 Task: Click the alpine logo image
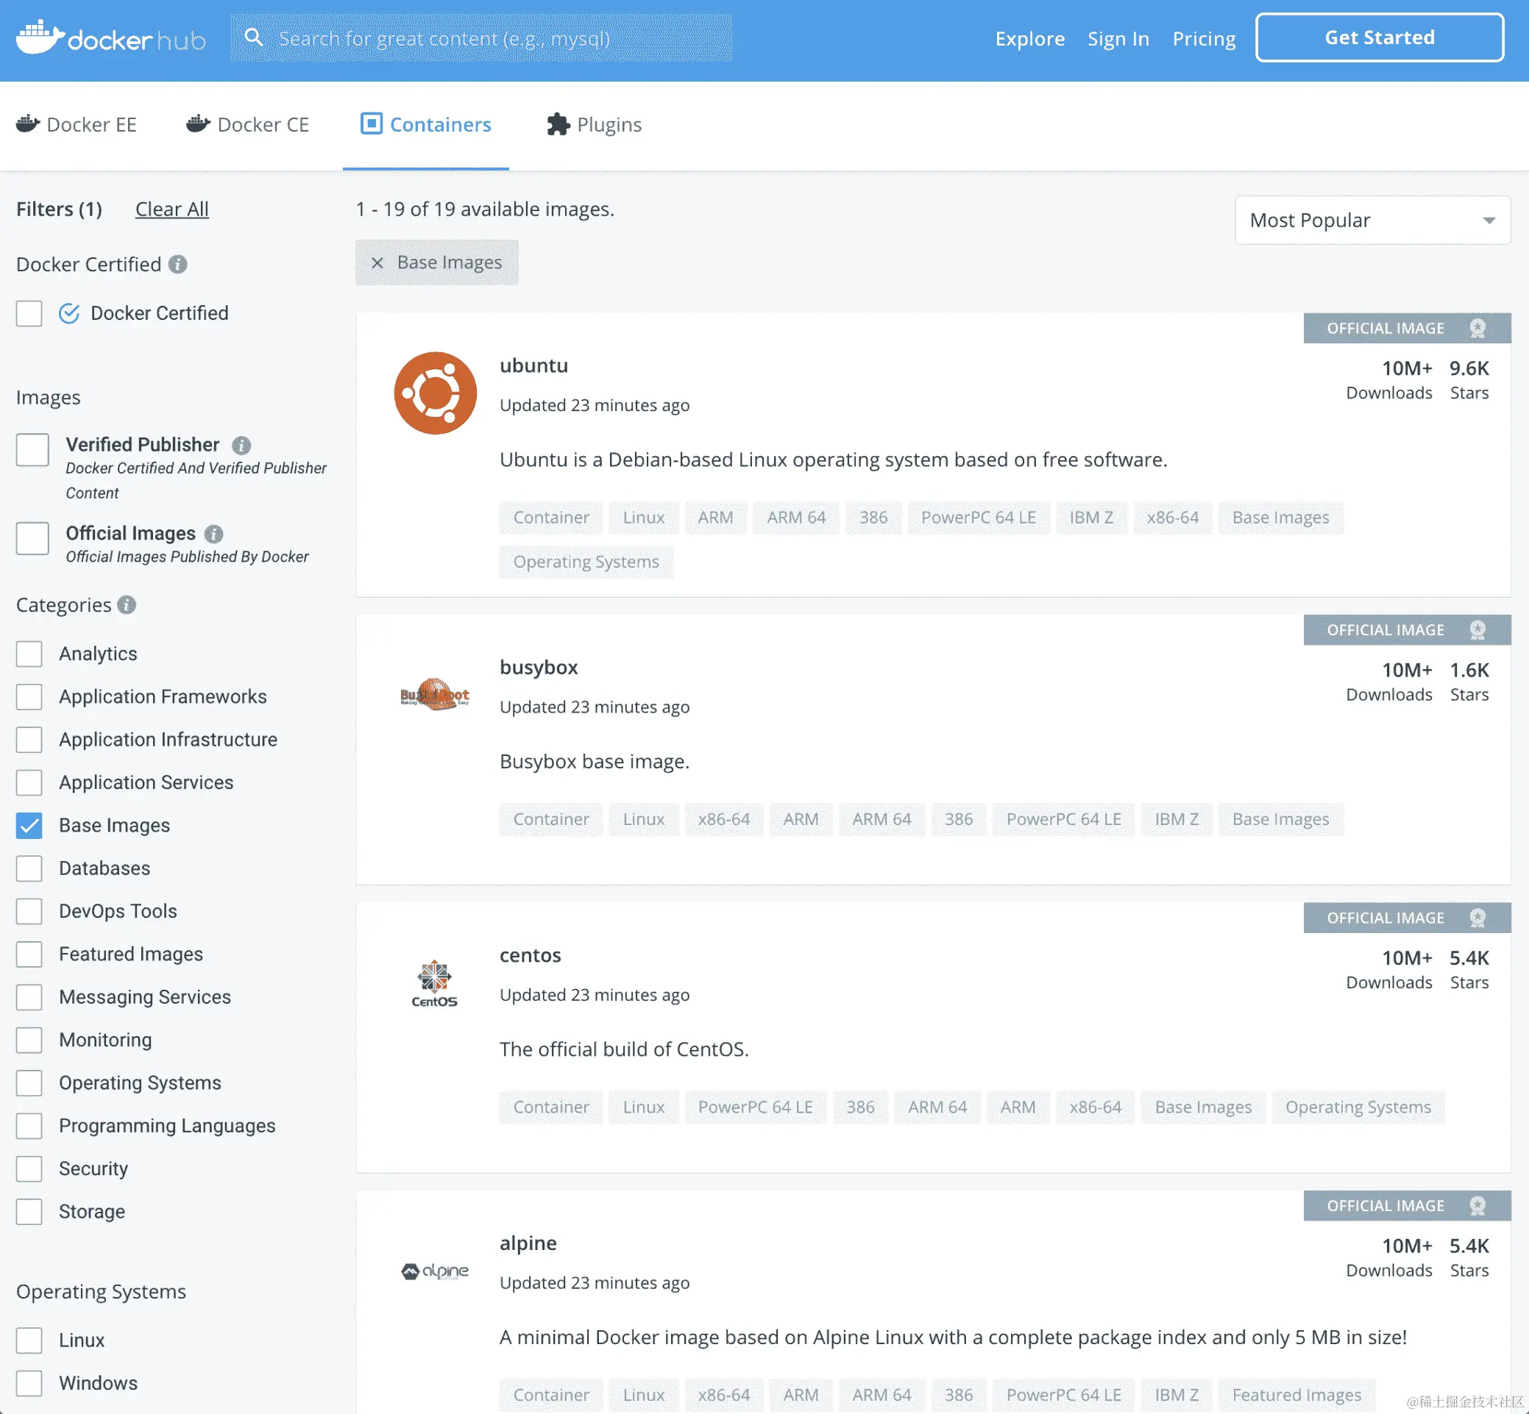pos(435,1271)
